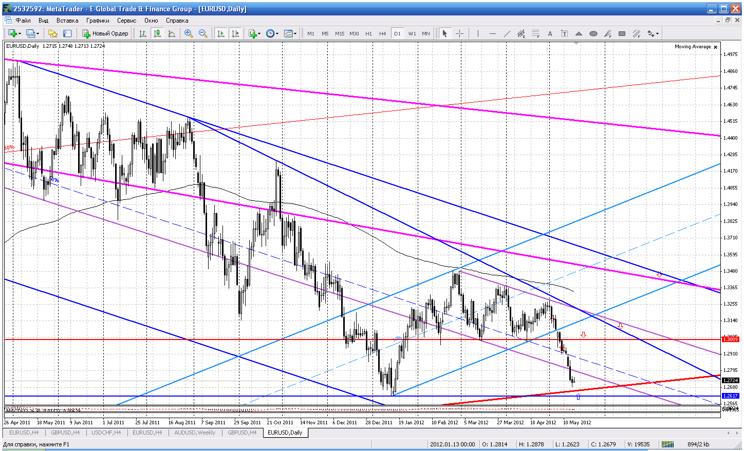This screenshot has width=744, height=451.
Task: Open the periodicity clock dropdown
Action: point(272,33)
